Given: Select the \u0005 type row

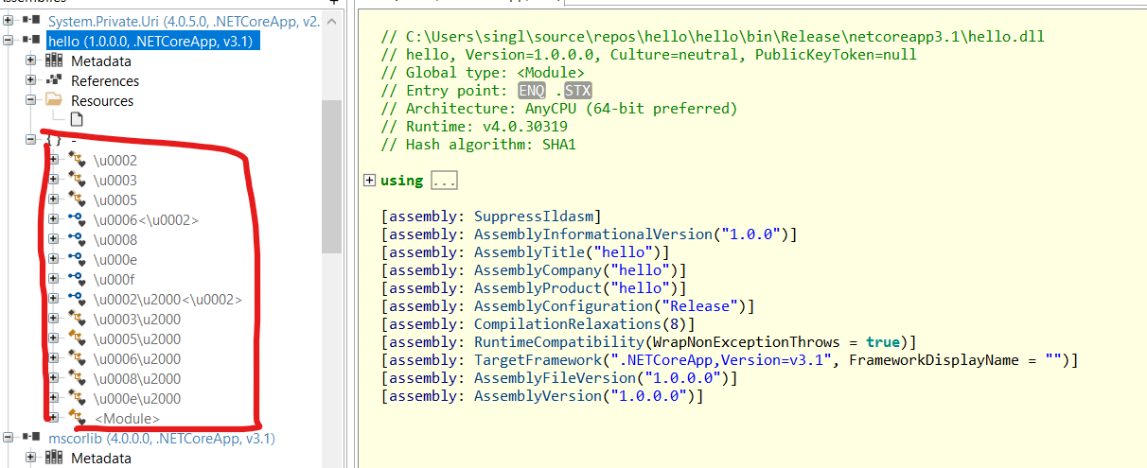Looking at the screenshot, I should 115,199.
